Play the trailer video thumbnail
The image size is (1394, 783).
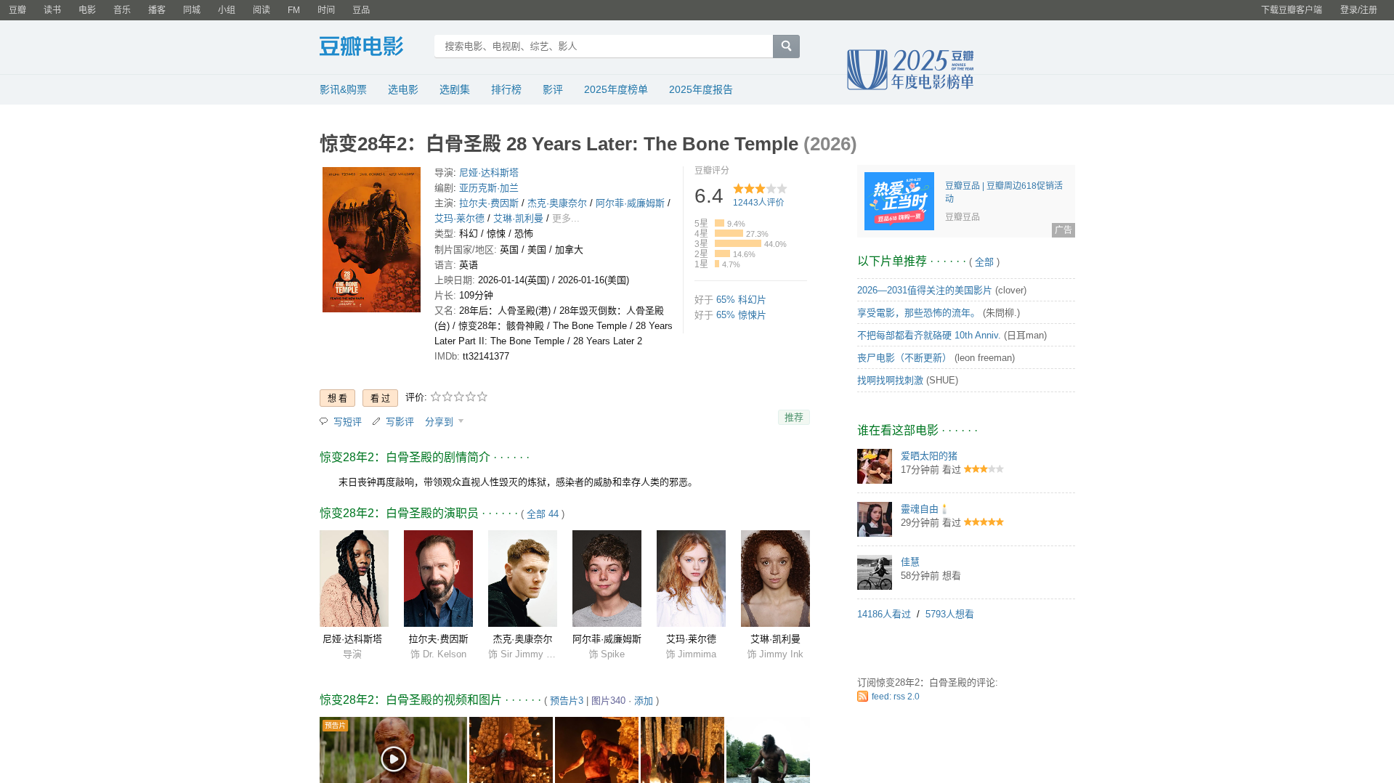(393, 750)
